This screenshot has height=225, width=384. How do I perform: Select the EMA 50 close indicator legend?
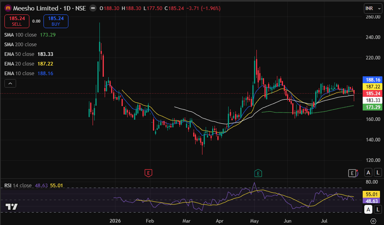pyautogui.click(x=29, y=54)
